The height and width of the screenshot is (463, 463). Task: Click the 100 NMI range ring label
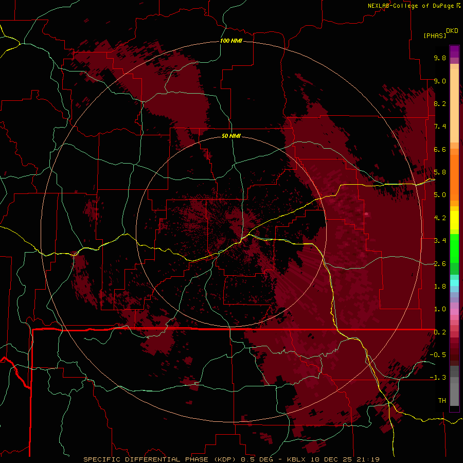point(231,41)
